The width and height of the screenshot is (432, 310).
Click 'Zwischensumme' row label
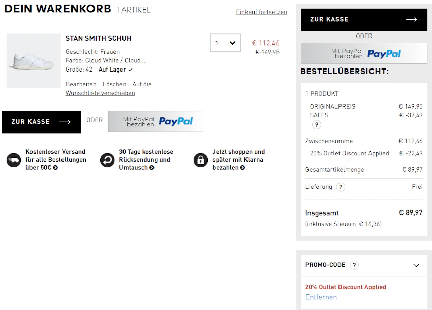tap(329, 141)
